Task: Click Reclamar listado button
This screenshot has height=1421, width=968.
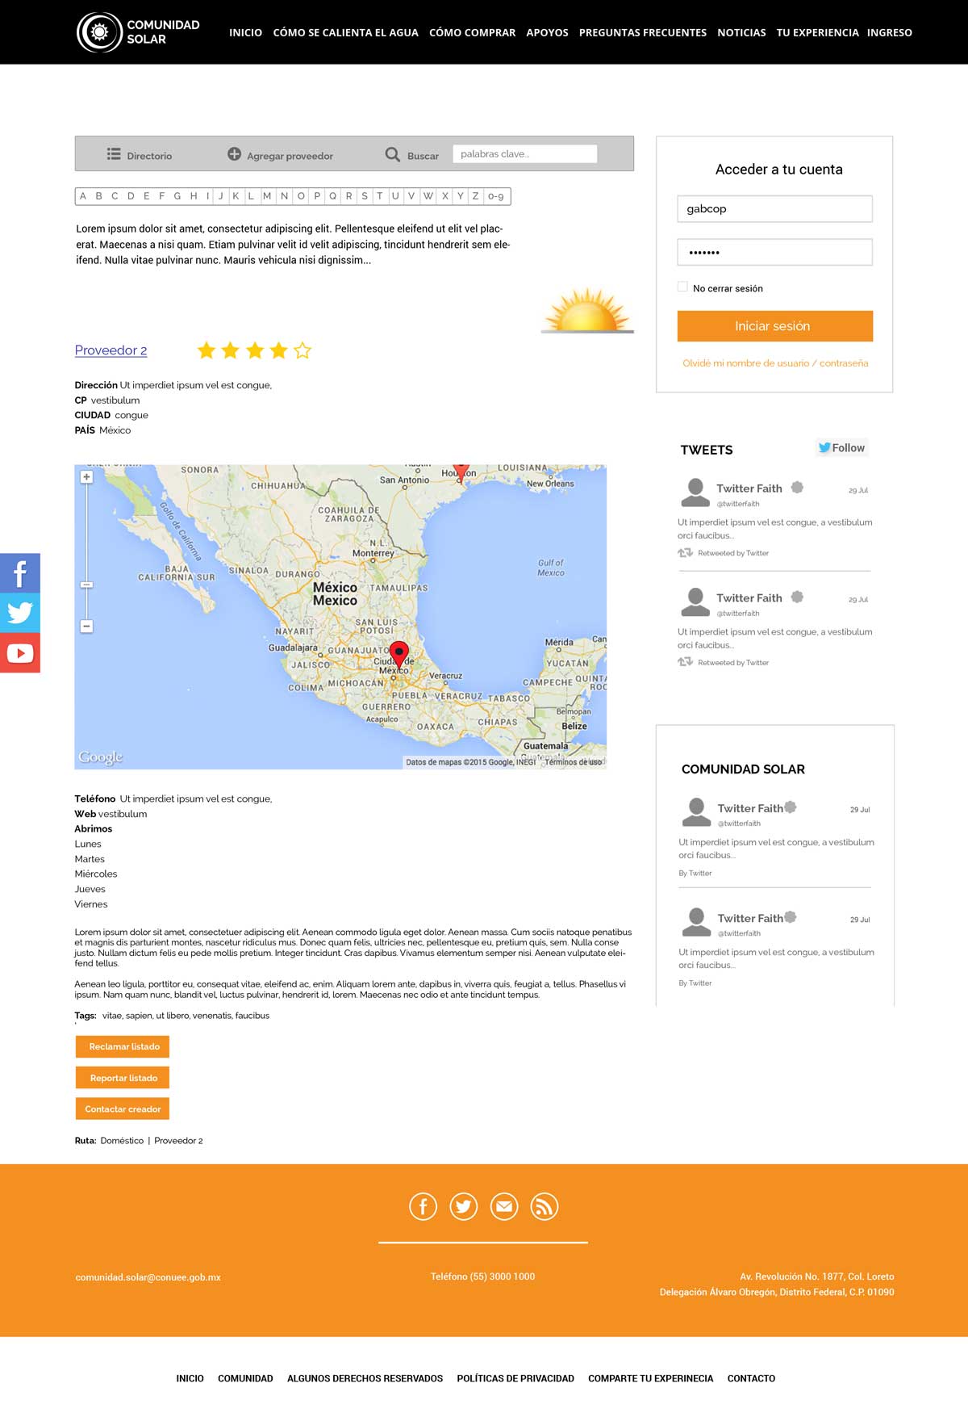Action: point(123,1046)
